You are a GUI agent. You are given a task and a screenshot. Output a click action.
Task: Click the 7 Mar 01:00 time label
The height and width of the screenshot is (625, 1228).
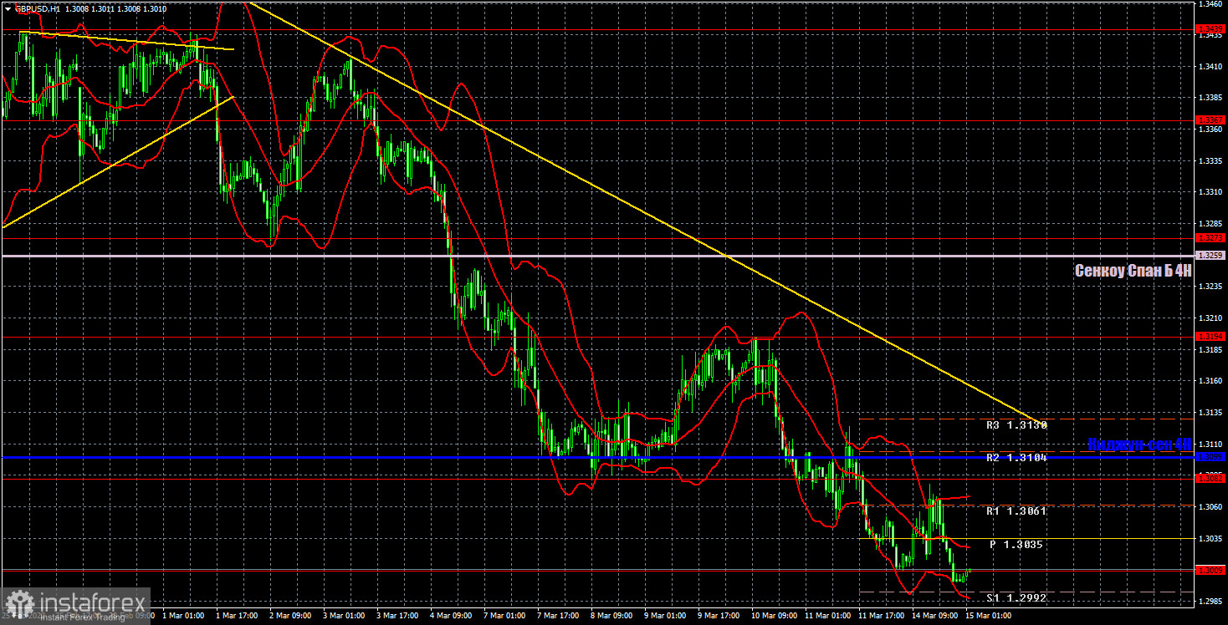[505, 616]
